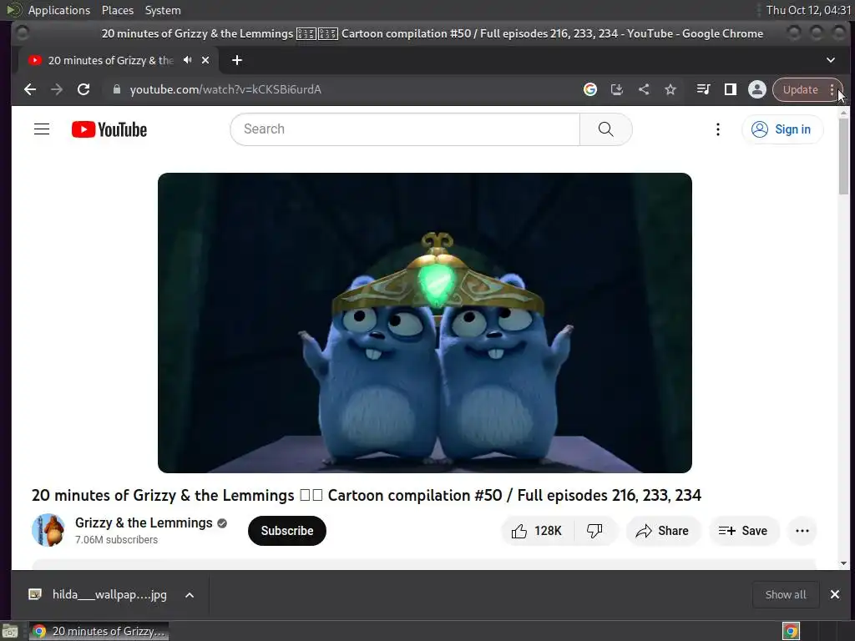855x641 pixels.
Task: Click the Share button under the video
Action: (662, 530)
